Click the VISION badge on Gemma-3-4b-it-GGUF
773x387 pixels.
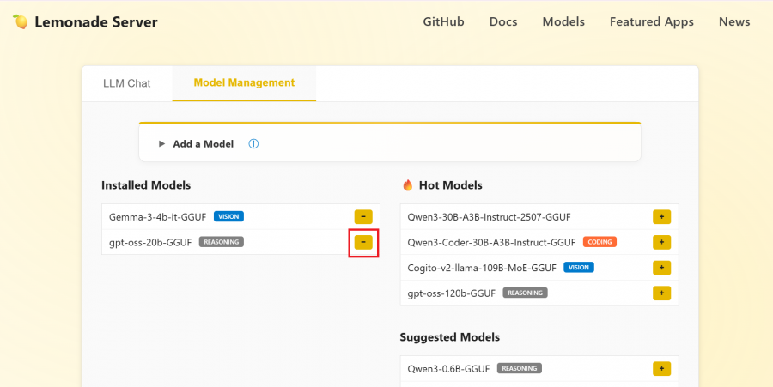[x=228, y=216]
